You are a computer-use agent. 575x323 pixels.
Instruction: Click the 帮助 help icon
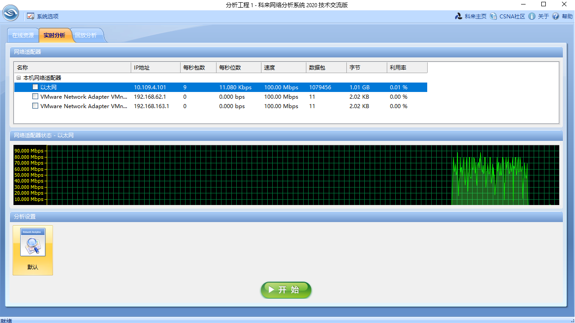[556, 16]
